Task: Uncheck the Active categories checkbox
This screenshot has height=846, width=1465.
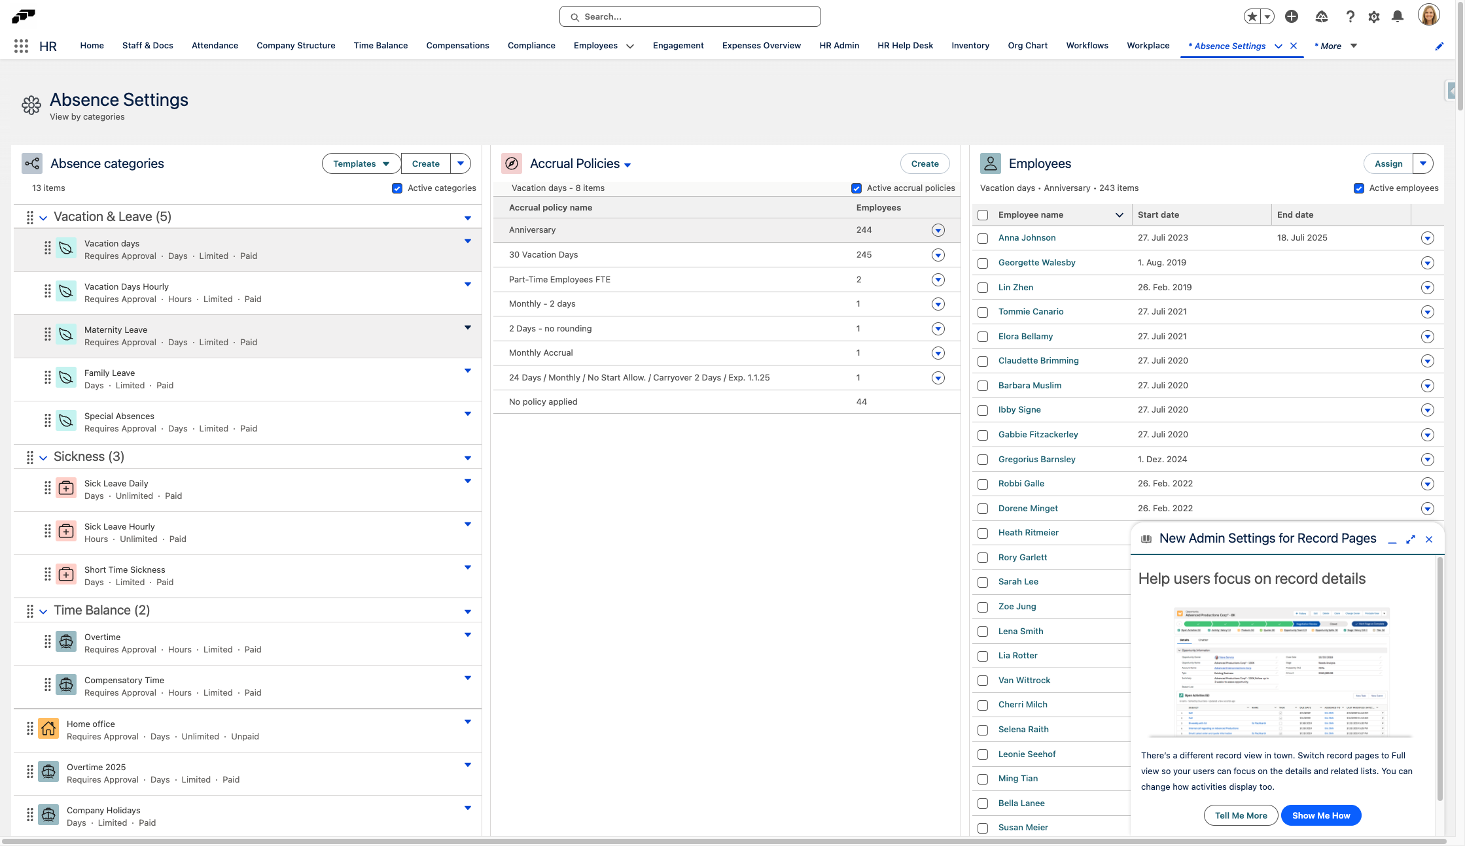Action: 397,188
